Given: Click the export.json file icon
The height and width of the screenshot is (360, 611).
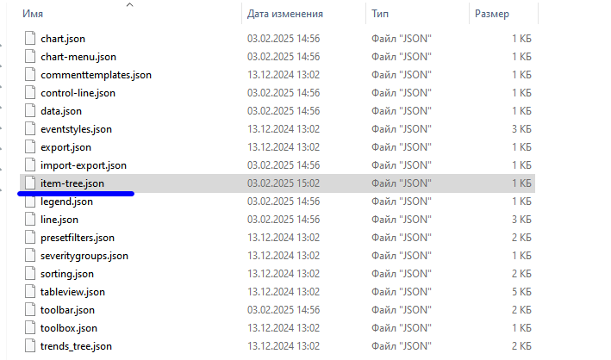Looking at the screenshot, I should point(29,147).
